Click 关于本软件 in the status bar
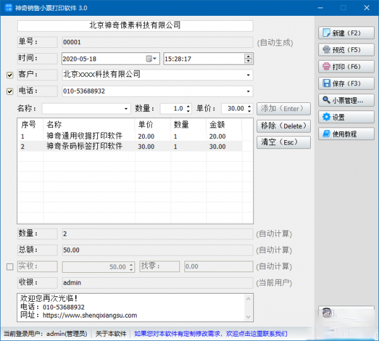 coord(111,333)
